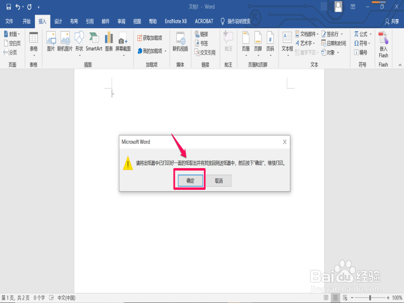The image size is (404, 303).
Task: Switch to Print Layout view
Action: [x=335, y=298]
